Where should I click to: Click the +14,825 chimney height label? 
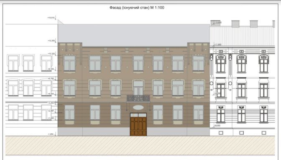(218, 22)
